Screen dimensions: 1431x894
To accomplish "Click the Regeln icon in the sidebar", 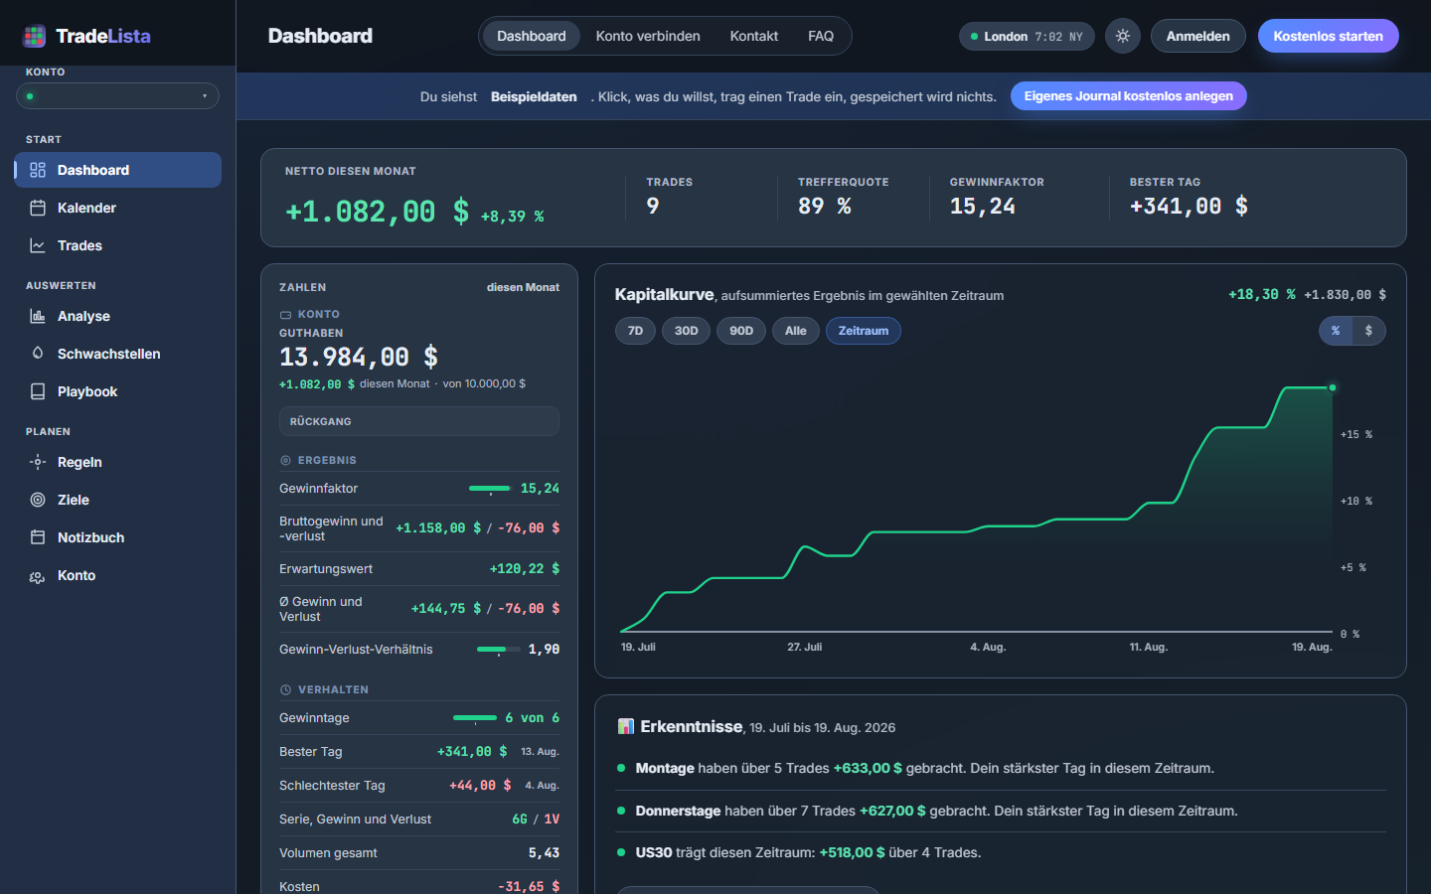I will [38, 462].
